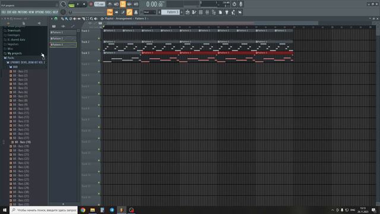Image resolution: width=380 pixels, height=214 pixels.
Task: Toggle the overdub/blend recording icon
Action: click(129, 4)
